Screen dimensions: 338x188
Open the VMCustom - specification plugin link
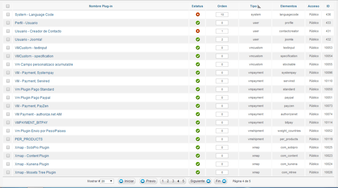click(34, 56)
